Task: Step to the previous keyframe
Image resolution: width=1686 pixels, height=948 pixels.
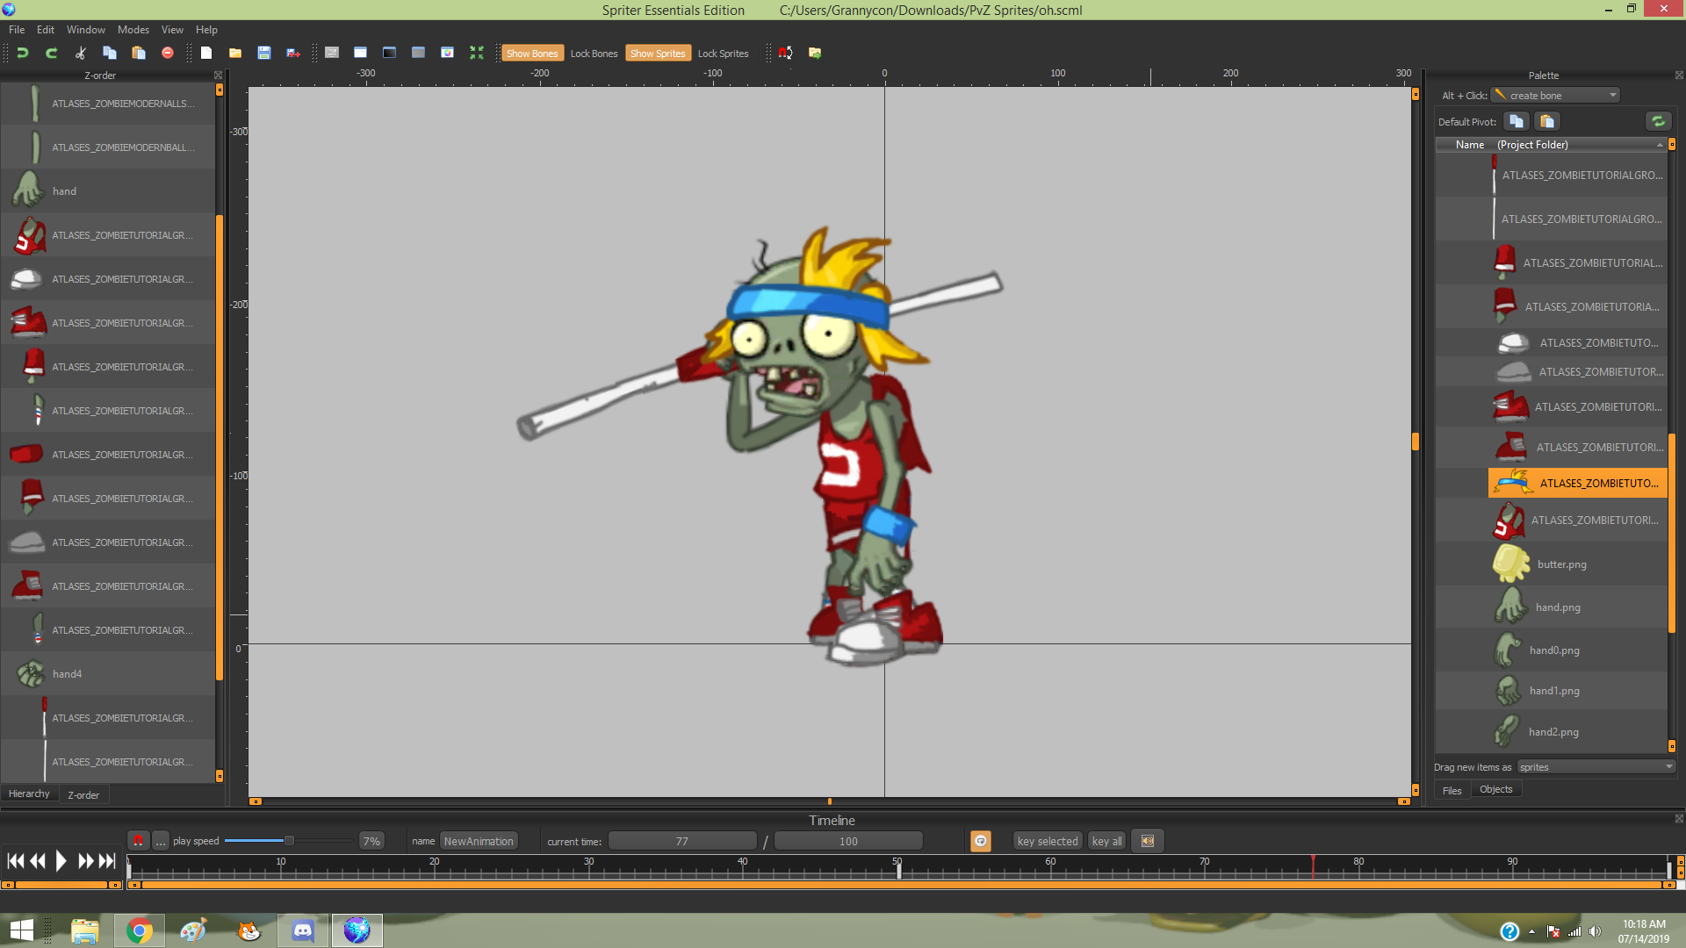Action: 38,861
